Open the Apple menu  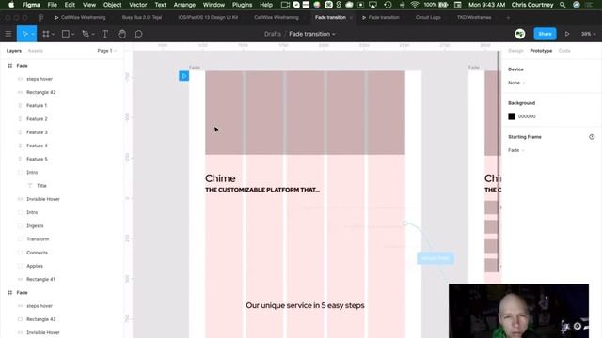coord(11,5)
